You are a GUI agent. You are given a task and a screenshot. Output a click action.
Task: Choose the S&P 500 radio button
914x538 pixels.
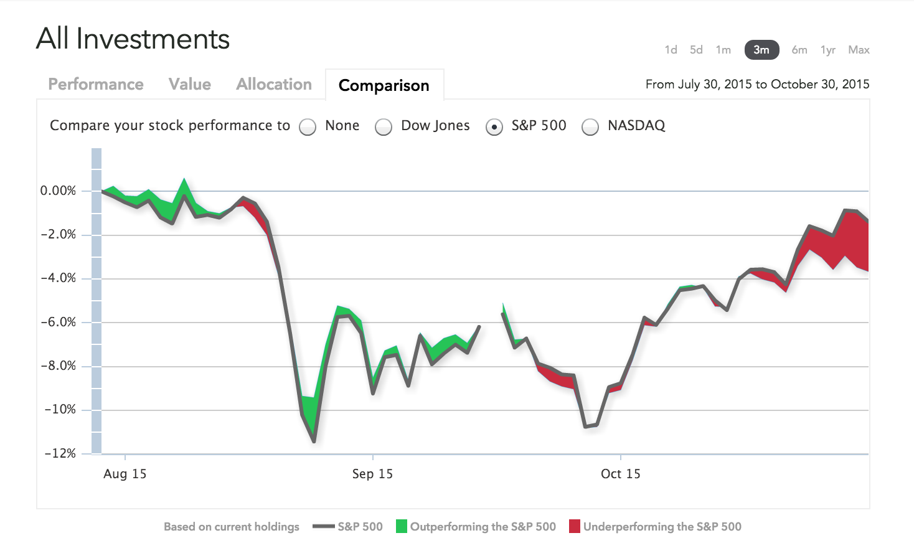point(494,127)
